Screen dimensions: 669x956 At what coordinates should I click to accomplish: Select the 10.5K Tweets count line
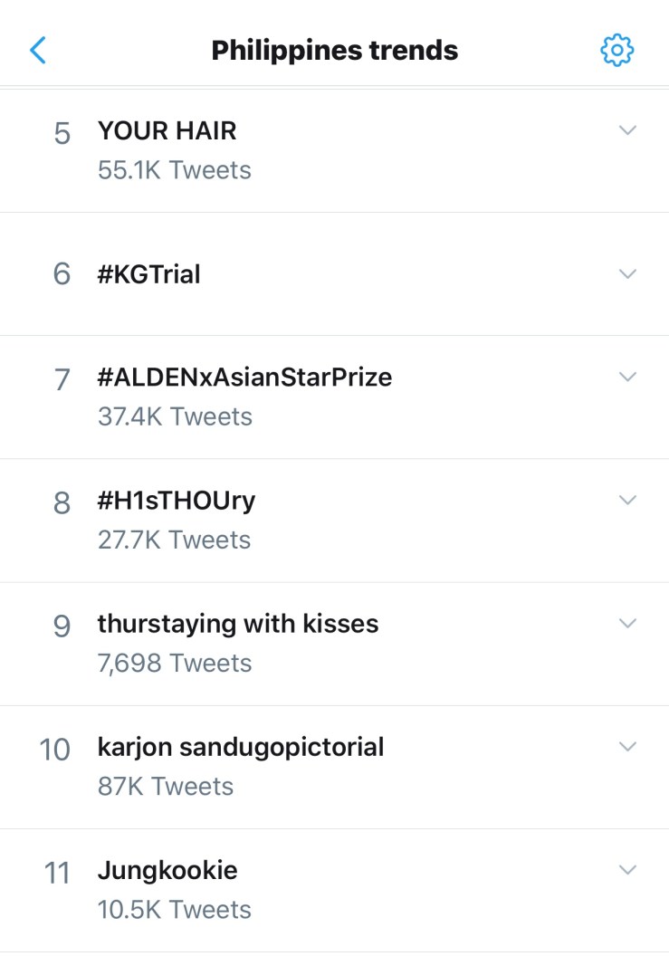coord(175,909)
